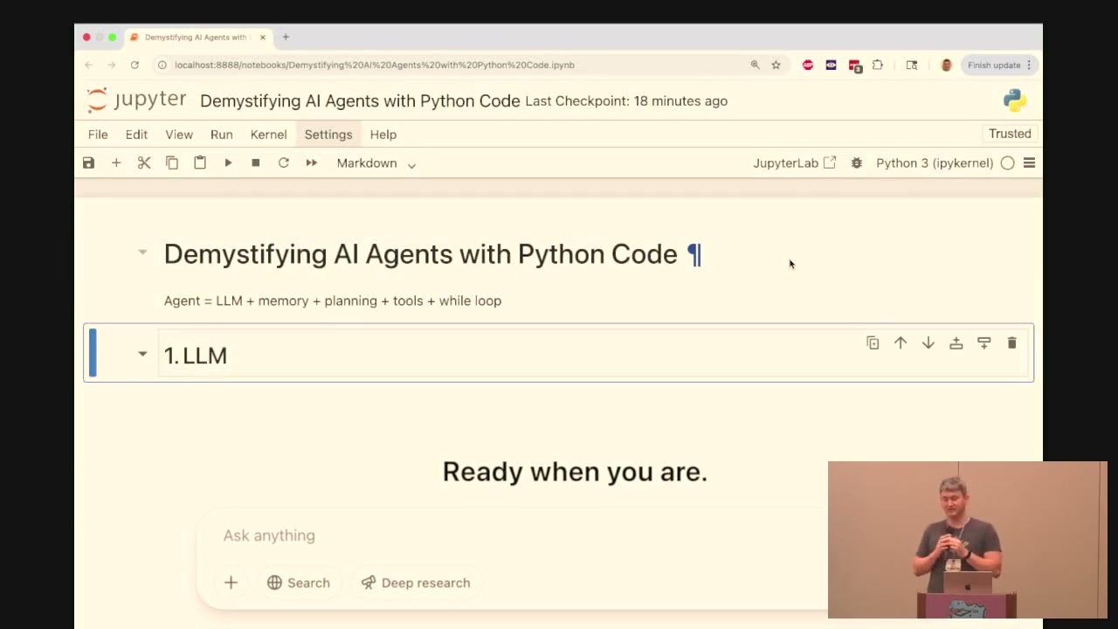Screen dimensions: 1118x629
Task: Delete the 1. LLM cell
Action: pos(1012,343)
